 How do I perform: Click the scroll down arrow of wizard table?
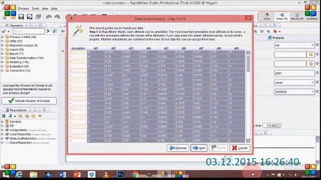coord(248,140)
